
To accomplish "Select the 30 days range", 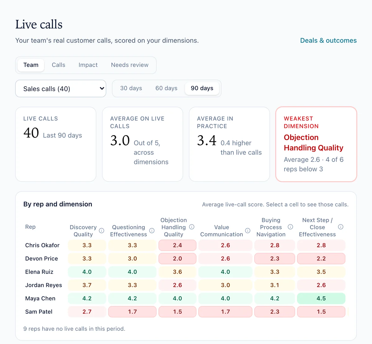I will point(131,88).
